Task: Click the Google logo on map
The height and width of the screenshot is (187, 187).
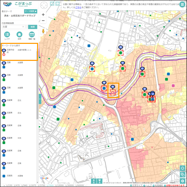Action: (x=44, y=178)
